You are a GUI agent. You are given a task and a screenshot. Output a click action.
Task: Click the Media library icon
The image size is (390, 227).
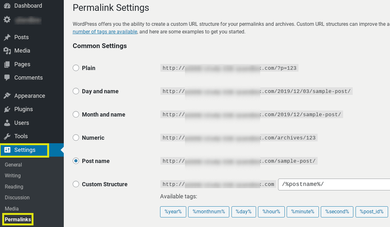click(x=7, y=51)
